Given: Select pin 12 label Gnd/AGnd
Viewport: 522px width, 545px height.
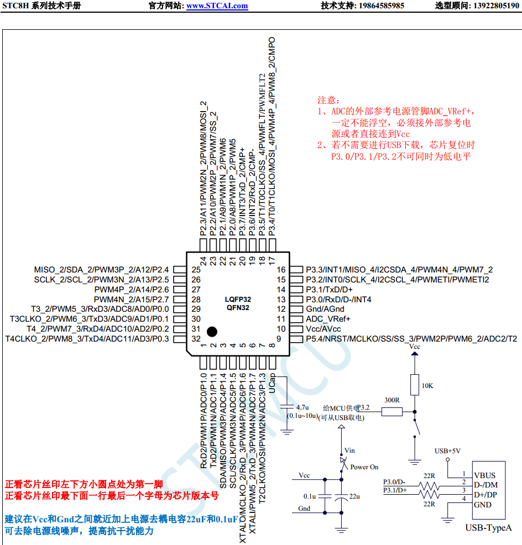Looking at the screenshot, I should click(x=325, y=309).
